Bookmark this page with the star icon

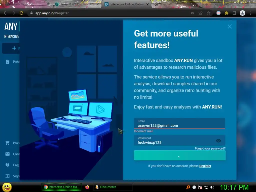pos(208,13)
